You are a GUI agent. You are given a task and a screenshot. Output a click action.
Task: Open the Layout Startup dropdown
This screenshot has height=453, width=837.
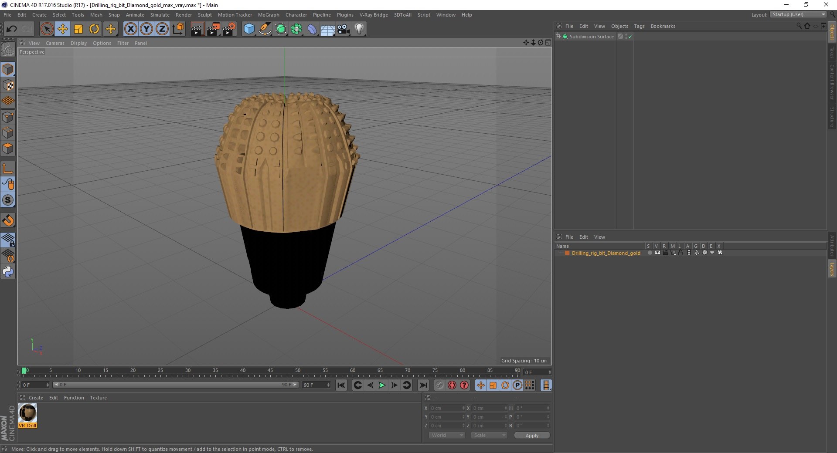[799, 15]
